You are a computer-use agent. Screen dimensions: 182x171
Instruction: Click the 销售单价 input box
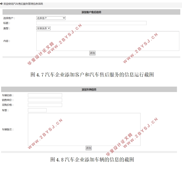click(45, 100)
